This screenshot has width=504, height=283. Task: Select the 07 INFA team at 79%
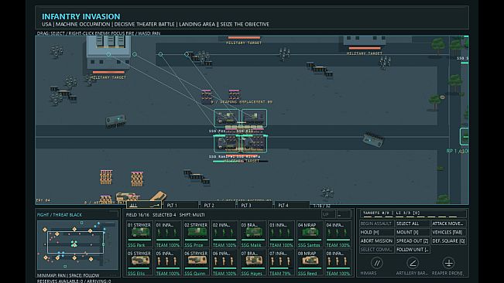pos(280,262)
